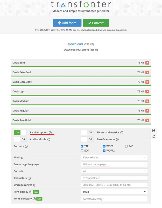Viewport: 162px width, 208px height.
Task: Click the save settings floppy disk icon
Action: click(154, 131)
